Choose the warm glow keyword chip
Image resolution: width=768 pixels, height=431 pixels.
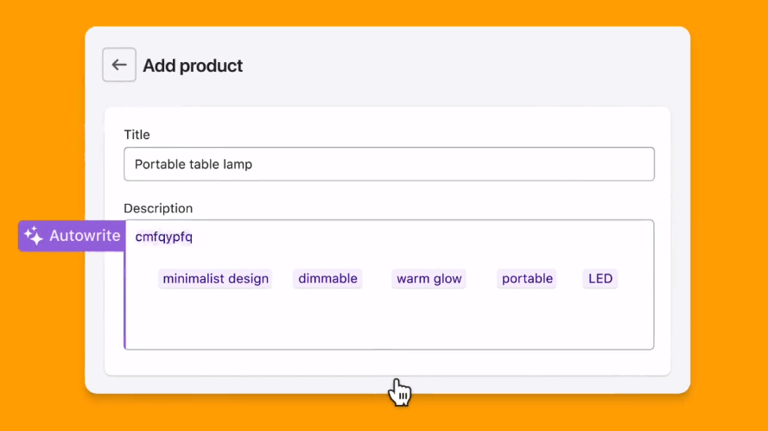pos(429,279)
